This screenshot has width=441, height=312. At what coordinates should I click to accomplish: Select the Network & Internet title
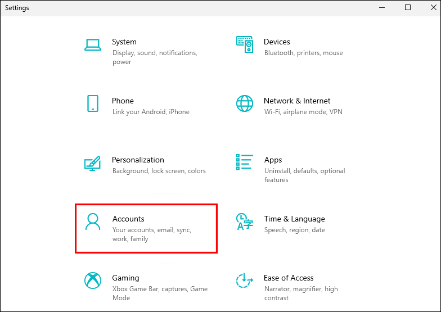(297, 101)
